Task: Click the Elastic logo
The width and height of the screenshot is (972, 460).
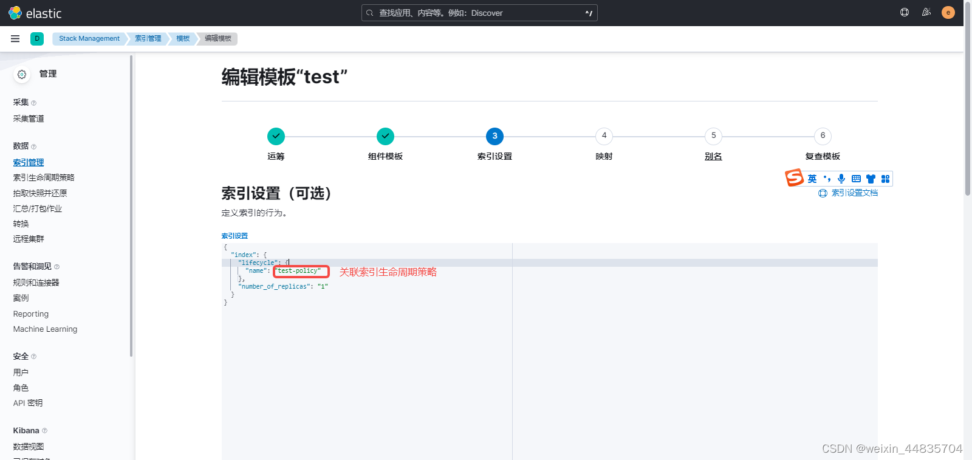Action: (x=35, y=13)
